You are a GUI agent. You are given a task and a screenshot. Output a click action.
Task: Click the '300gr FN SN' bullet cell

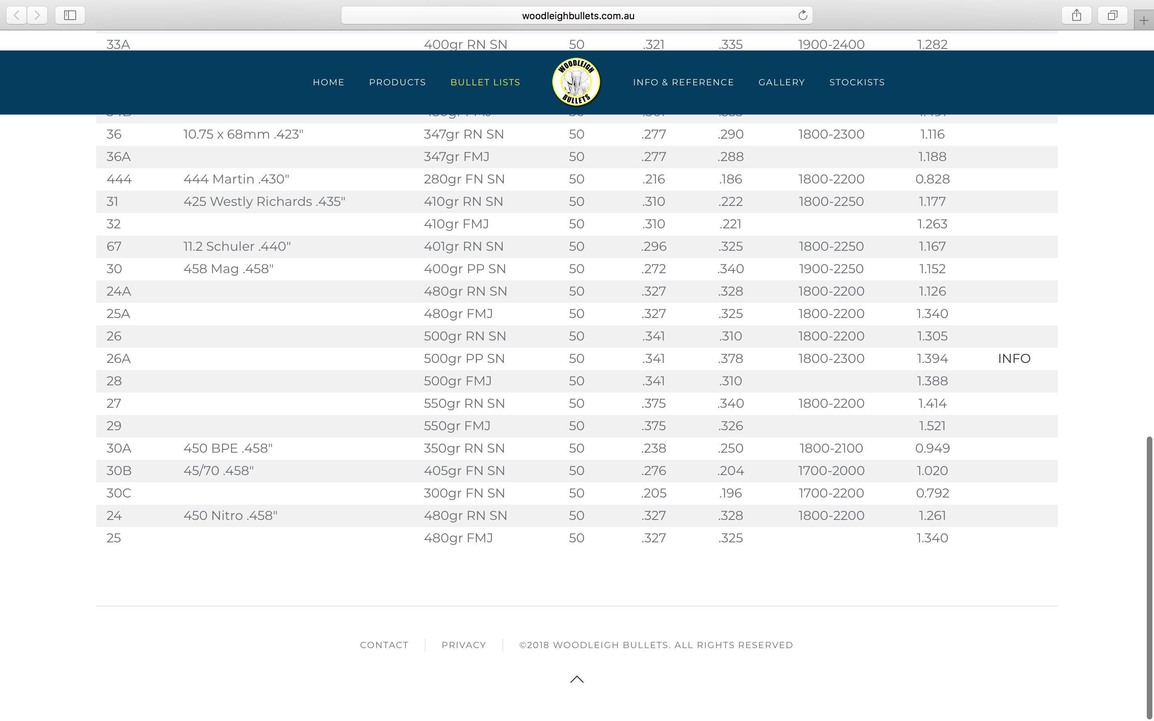pos(464,493)
